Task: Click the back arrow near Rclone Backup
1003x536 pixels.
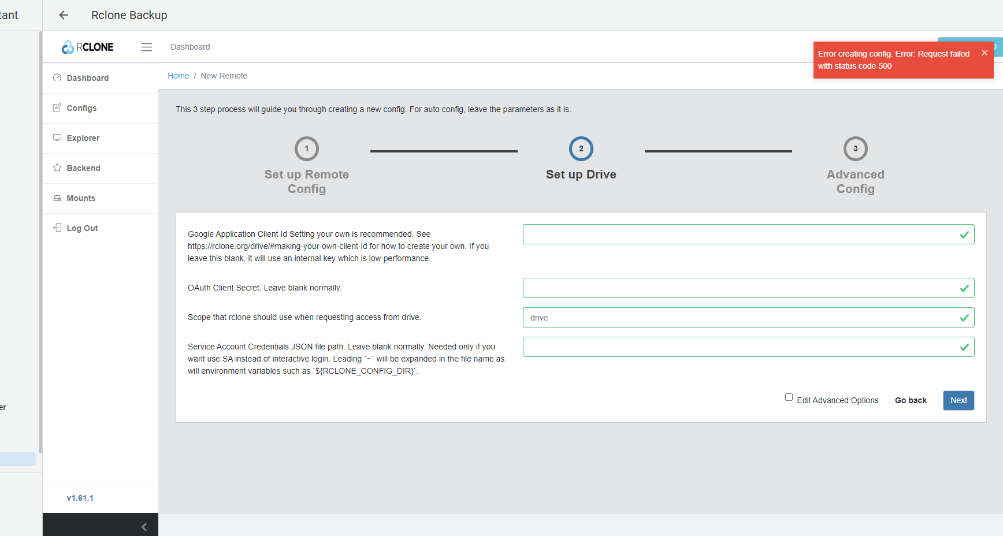Action: (64, 15)
